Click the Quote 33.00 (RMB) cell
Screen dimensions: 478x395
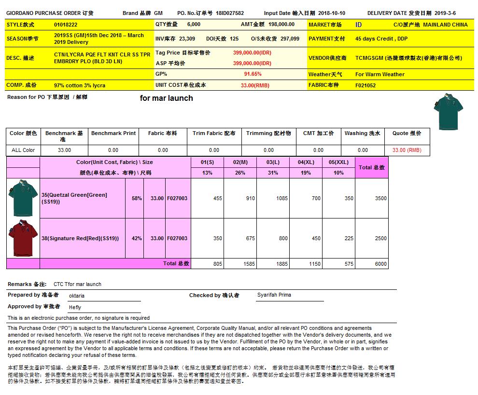pyautogui.click(x=407, y=150)
